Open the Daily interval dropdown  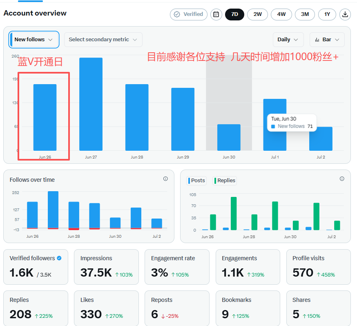[x=288, y=40]
